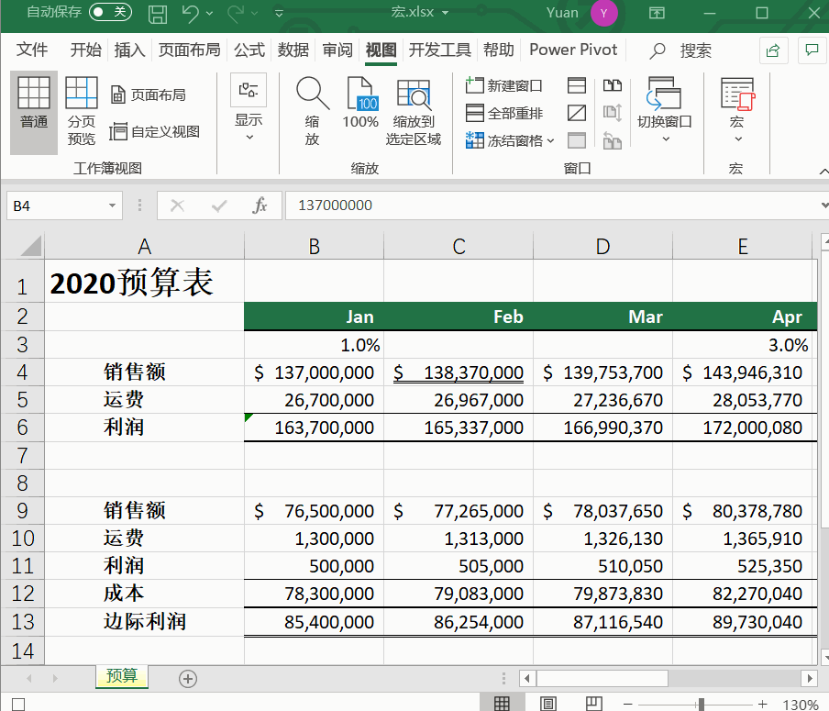Toggle Synchronous Scrolling icon
Image resolution: width=829 pixels, height=711 pixels.
click(613, 113)
